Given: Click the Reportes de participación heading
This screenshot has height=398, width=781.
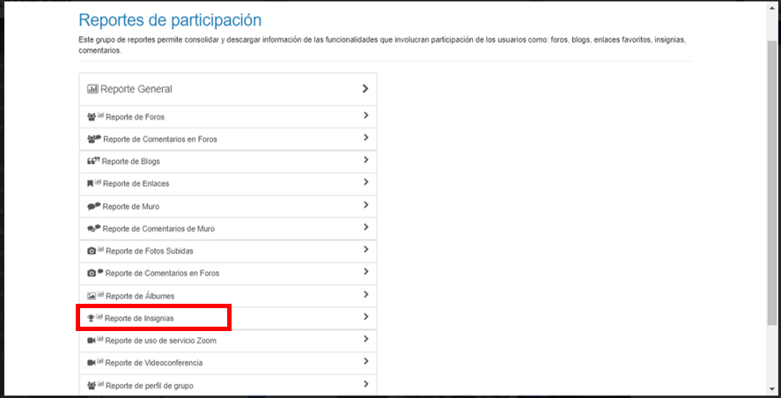Looking at the screenshot, I should (170, 20).
